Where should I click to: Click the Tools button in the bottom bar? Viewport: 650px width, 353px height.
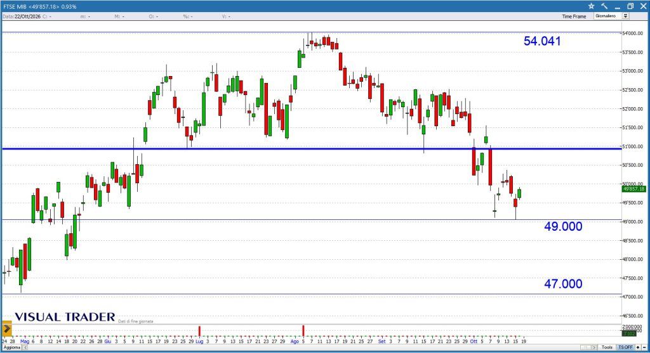point(607,347)
